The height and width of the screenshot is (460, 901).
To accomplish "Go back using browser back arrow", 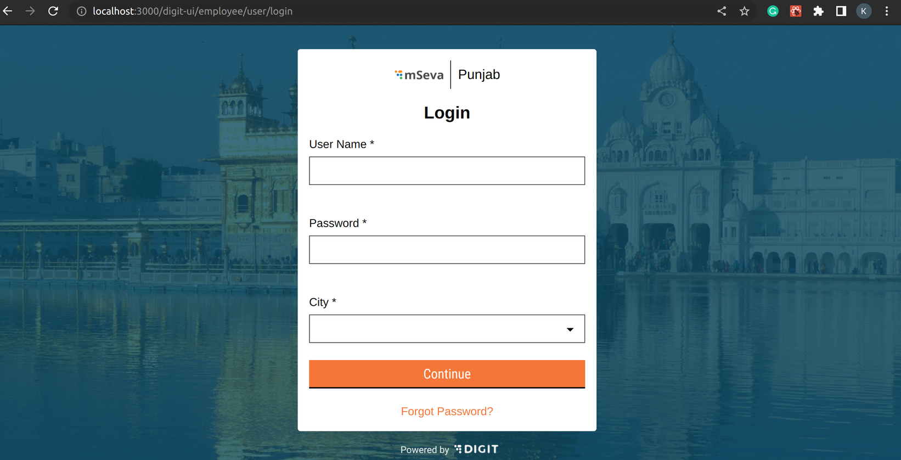I will [8, 11].
